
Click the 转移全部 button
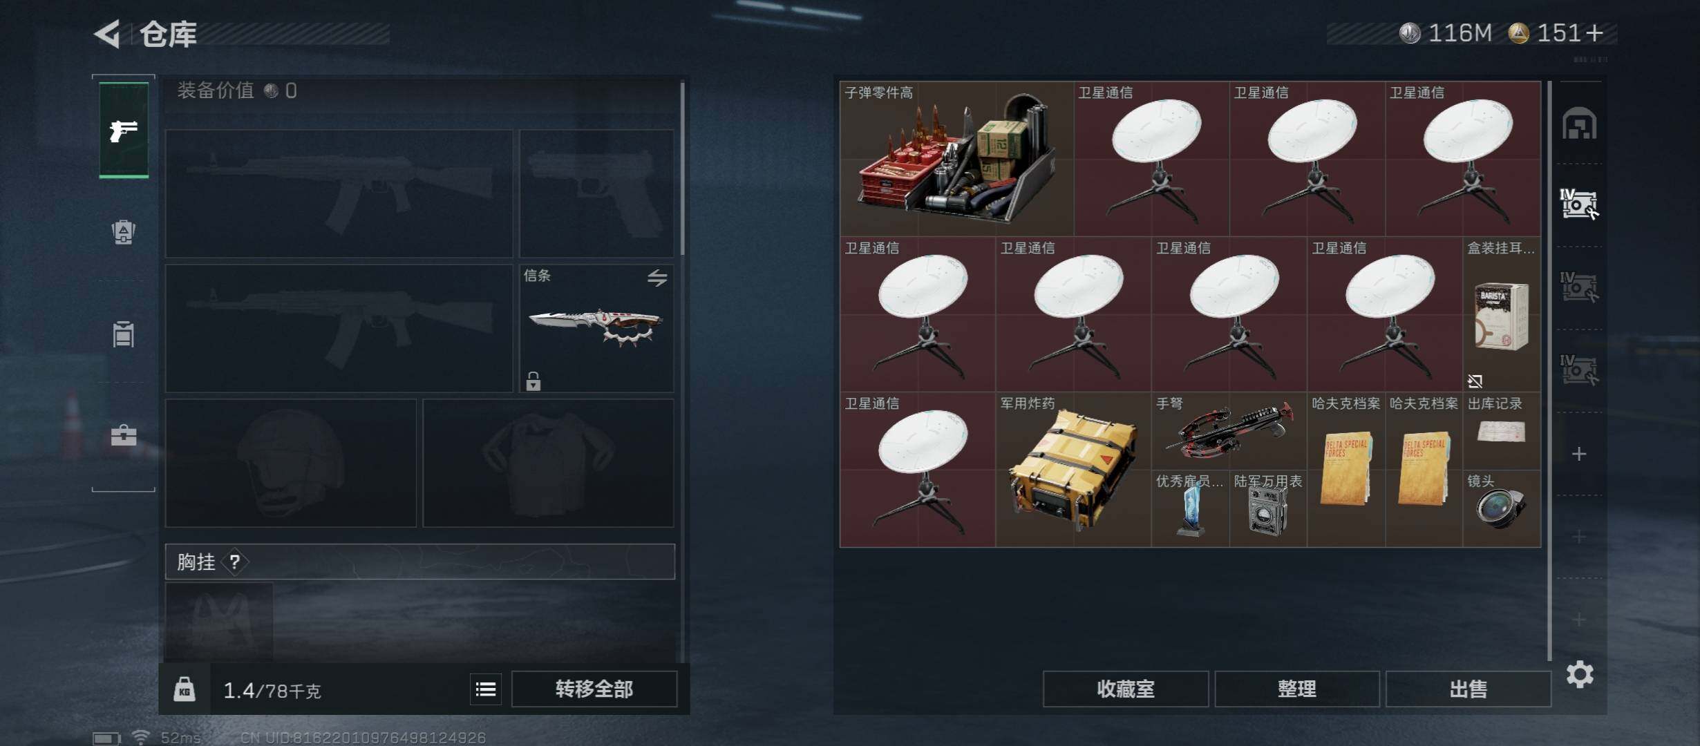[x=594, y=689]
